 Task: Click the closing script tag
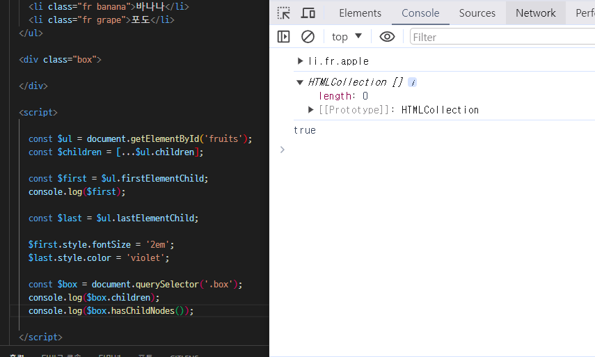40,338
